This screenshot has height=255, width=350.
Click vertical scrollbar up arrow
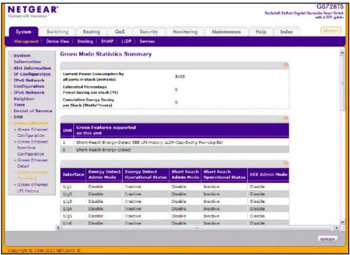click(342, 53)
